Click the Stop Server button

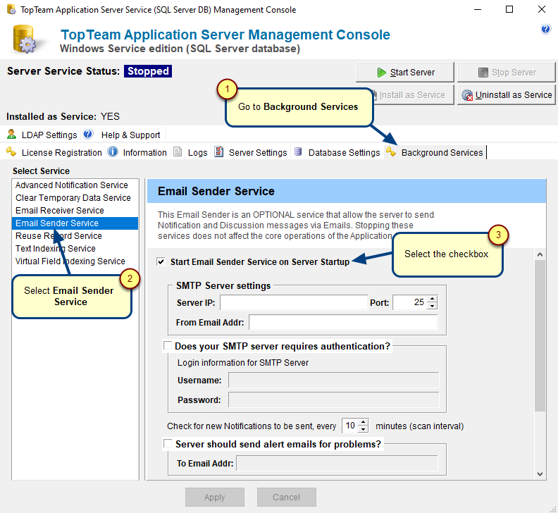click(x=507, y=73)
